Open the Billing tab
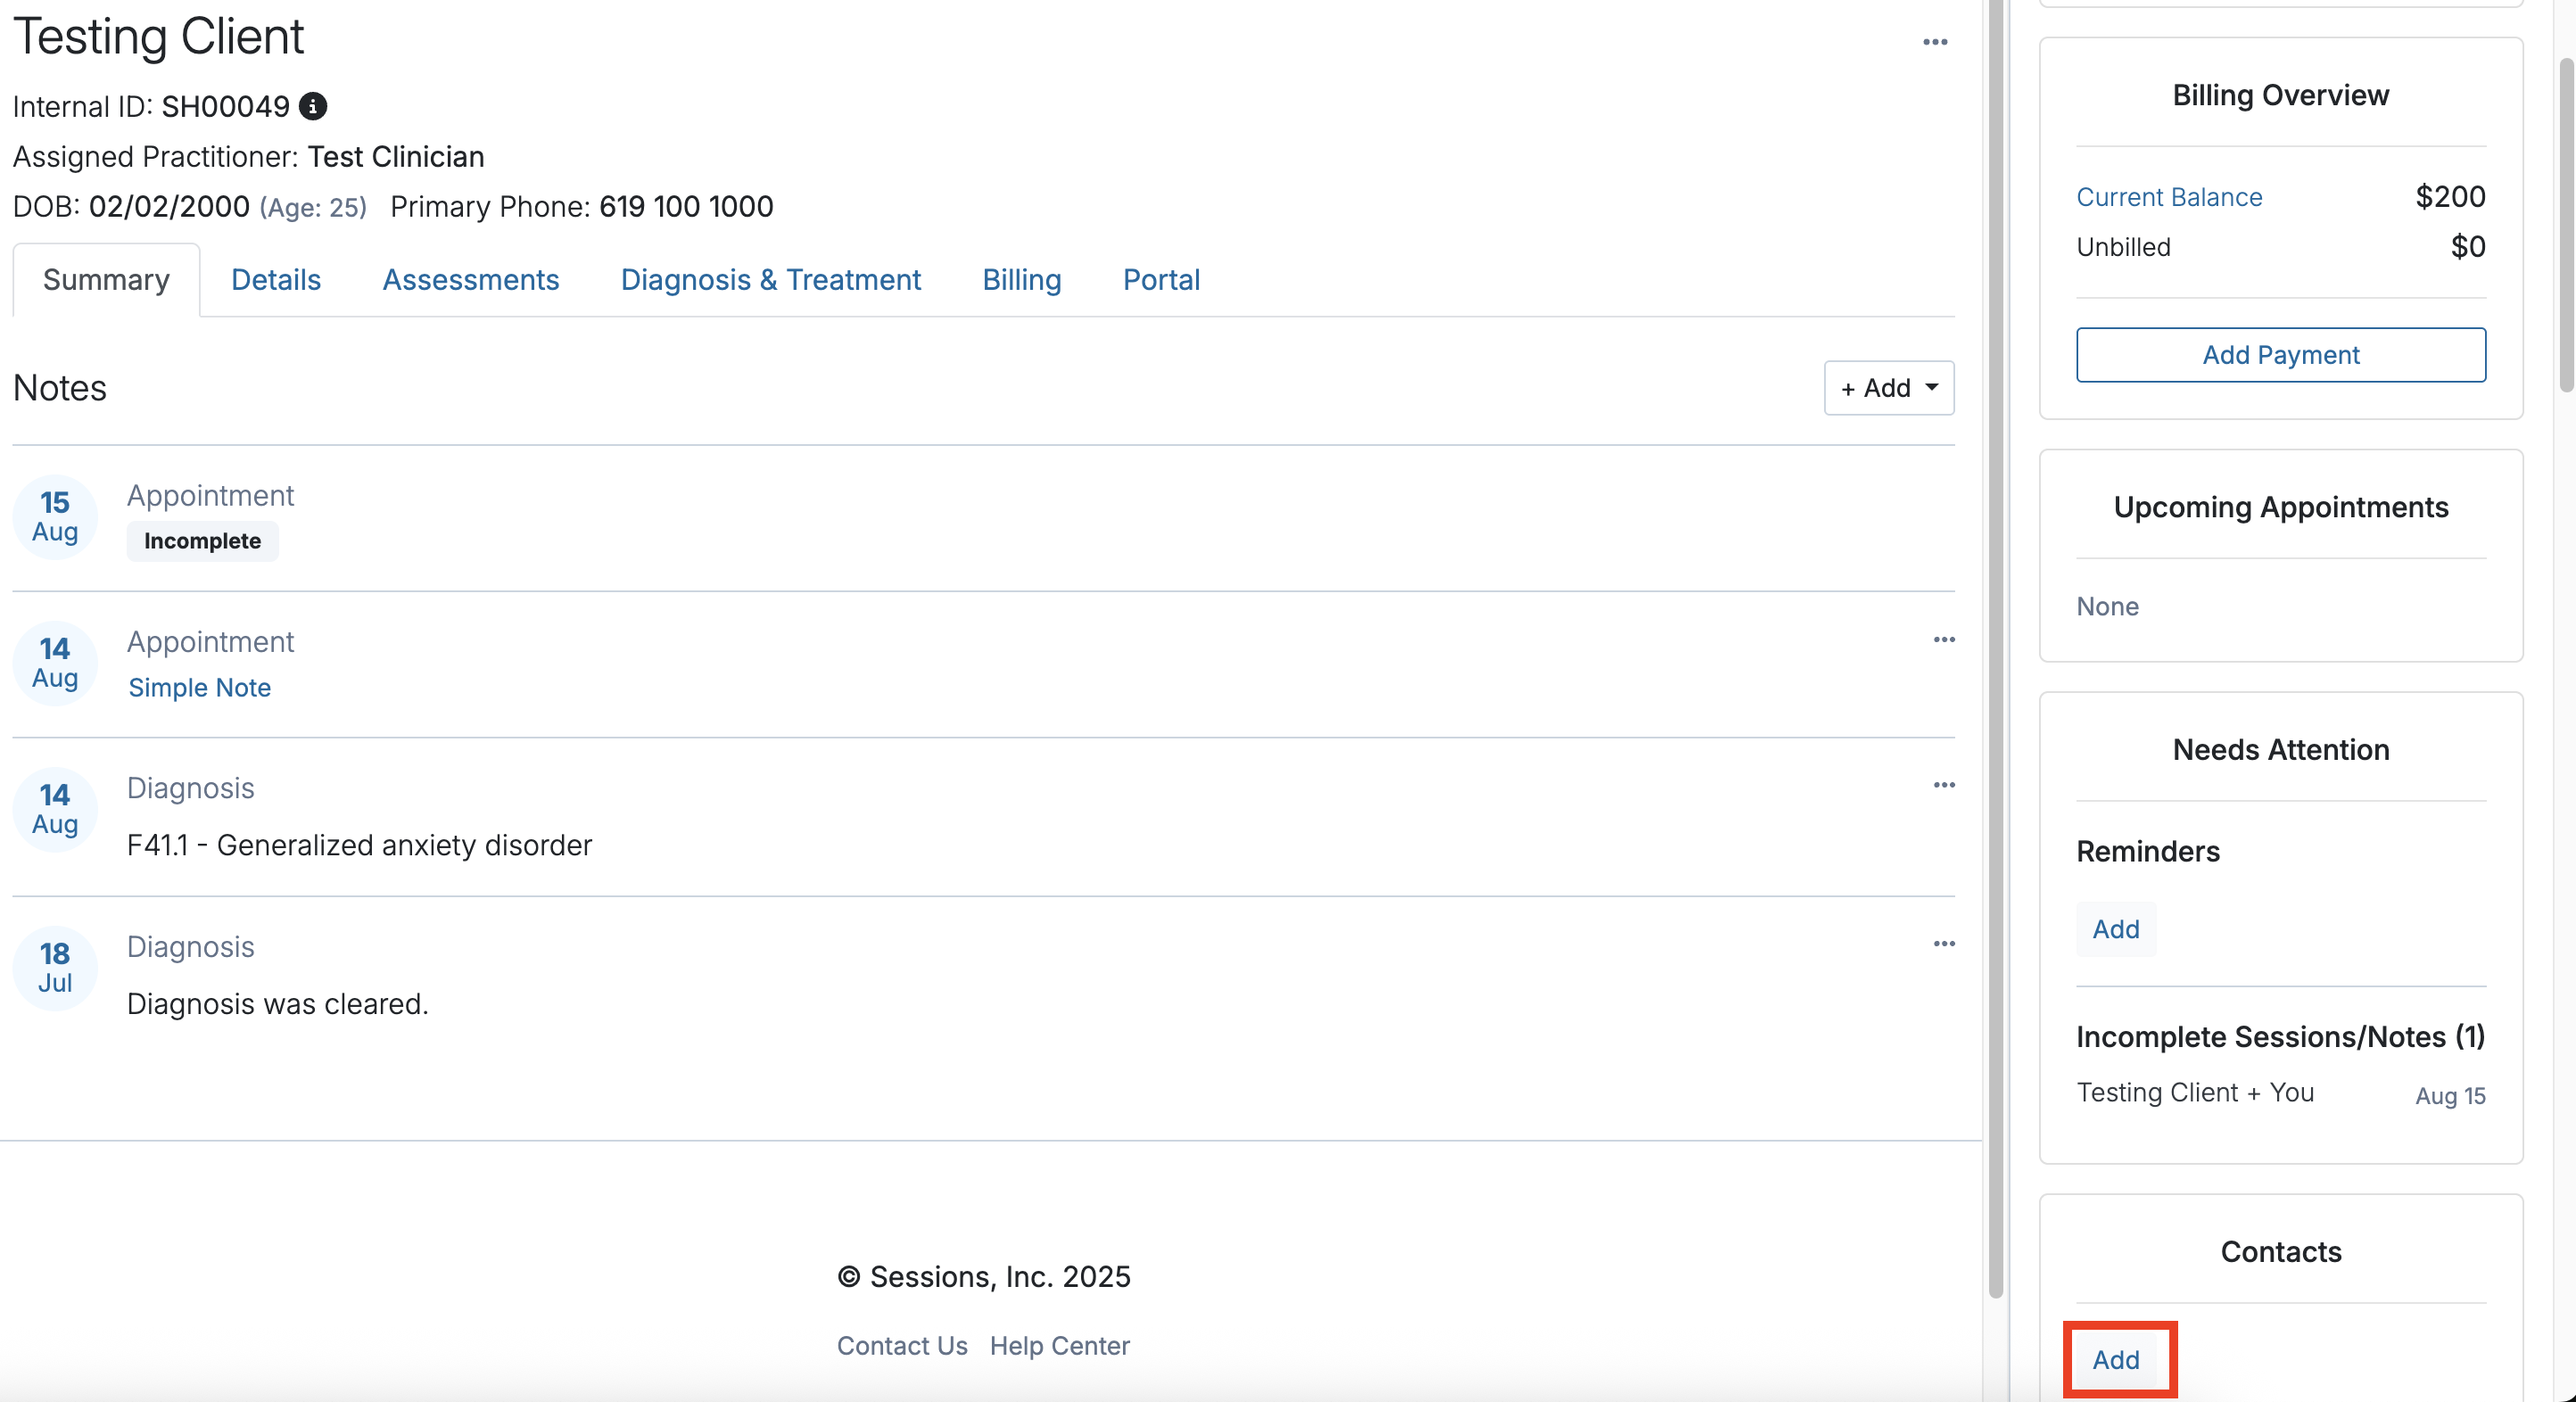The width and height of the screenshot is (2576, 1402). [1021, 280]
